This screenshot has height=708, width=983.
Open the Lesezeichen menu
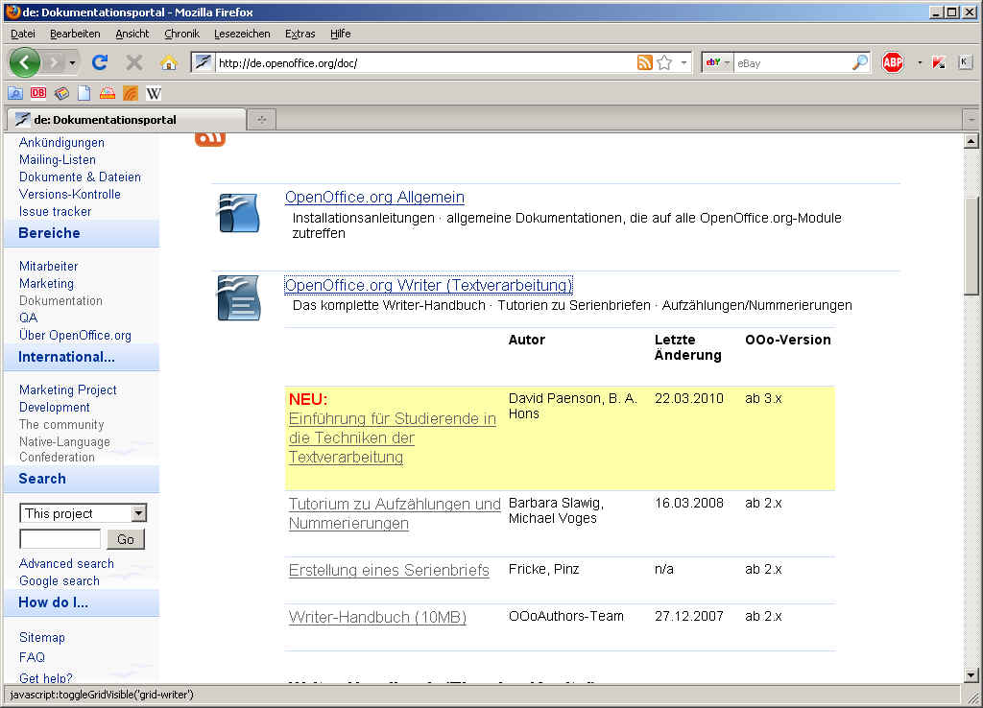click(242, 34)
